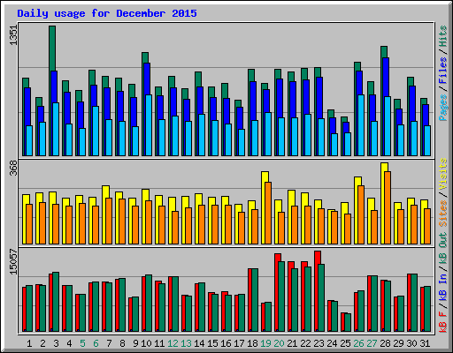The height and width of the screenshot is (353, 453).
Task: Click day label "18" on the x-axis
Action: click(x=252, y=343)
